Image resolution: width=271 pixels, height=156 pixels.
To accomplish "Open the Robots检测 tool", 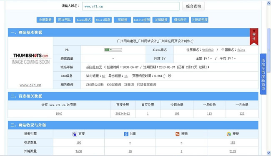I will click(142, 20).
